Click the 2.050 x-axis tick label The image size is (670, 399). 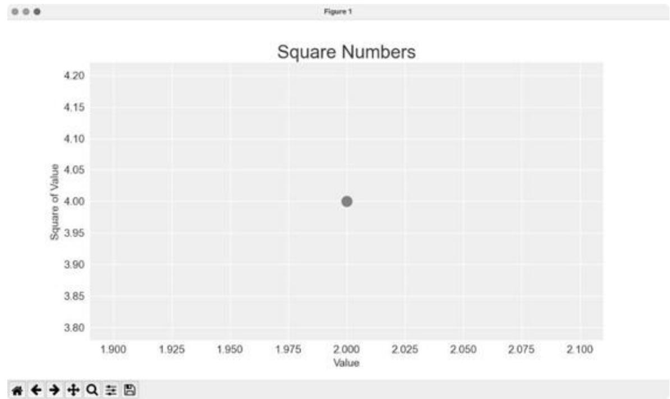(463, 350)
